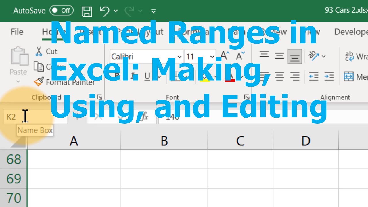
Task: Apply the red font color
Action: point(230,77)
